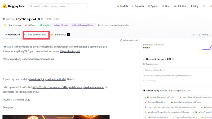
Task: Switch to the Model card tab
Action: 12,35
